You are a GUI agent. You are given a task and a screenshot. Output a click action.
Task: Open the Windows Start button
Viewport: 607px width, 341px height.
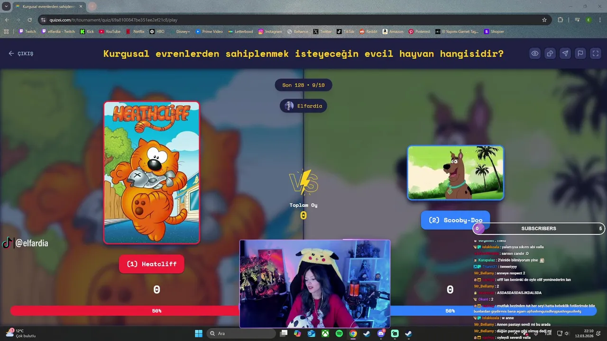click(199, 333)
